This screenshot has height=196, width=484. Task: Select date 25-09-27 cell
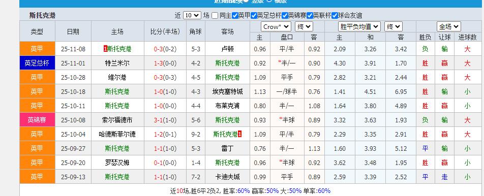(x=73, y=149)
